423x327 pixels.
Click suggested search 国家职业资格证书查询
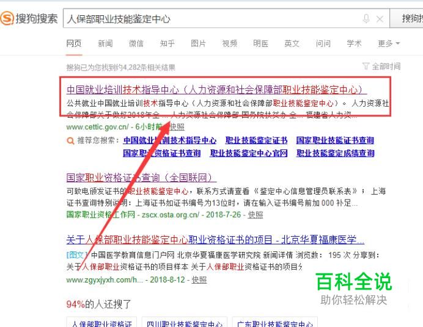point(161,153)
